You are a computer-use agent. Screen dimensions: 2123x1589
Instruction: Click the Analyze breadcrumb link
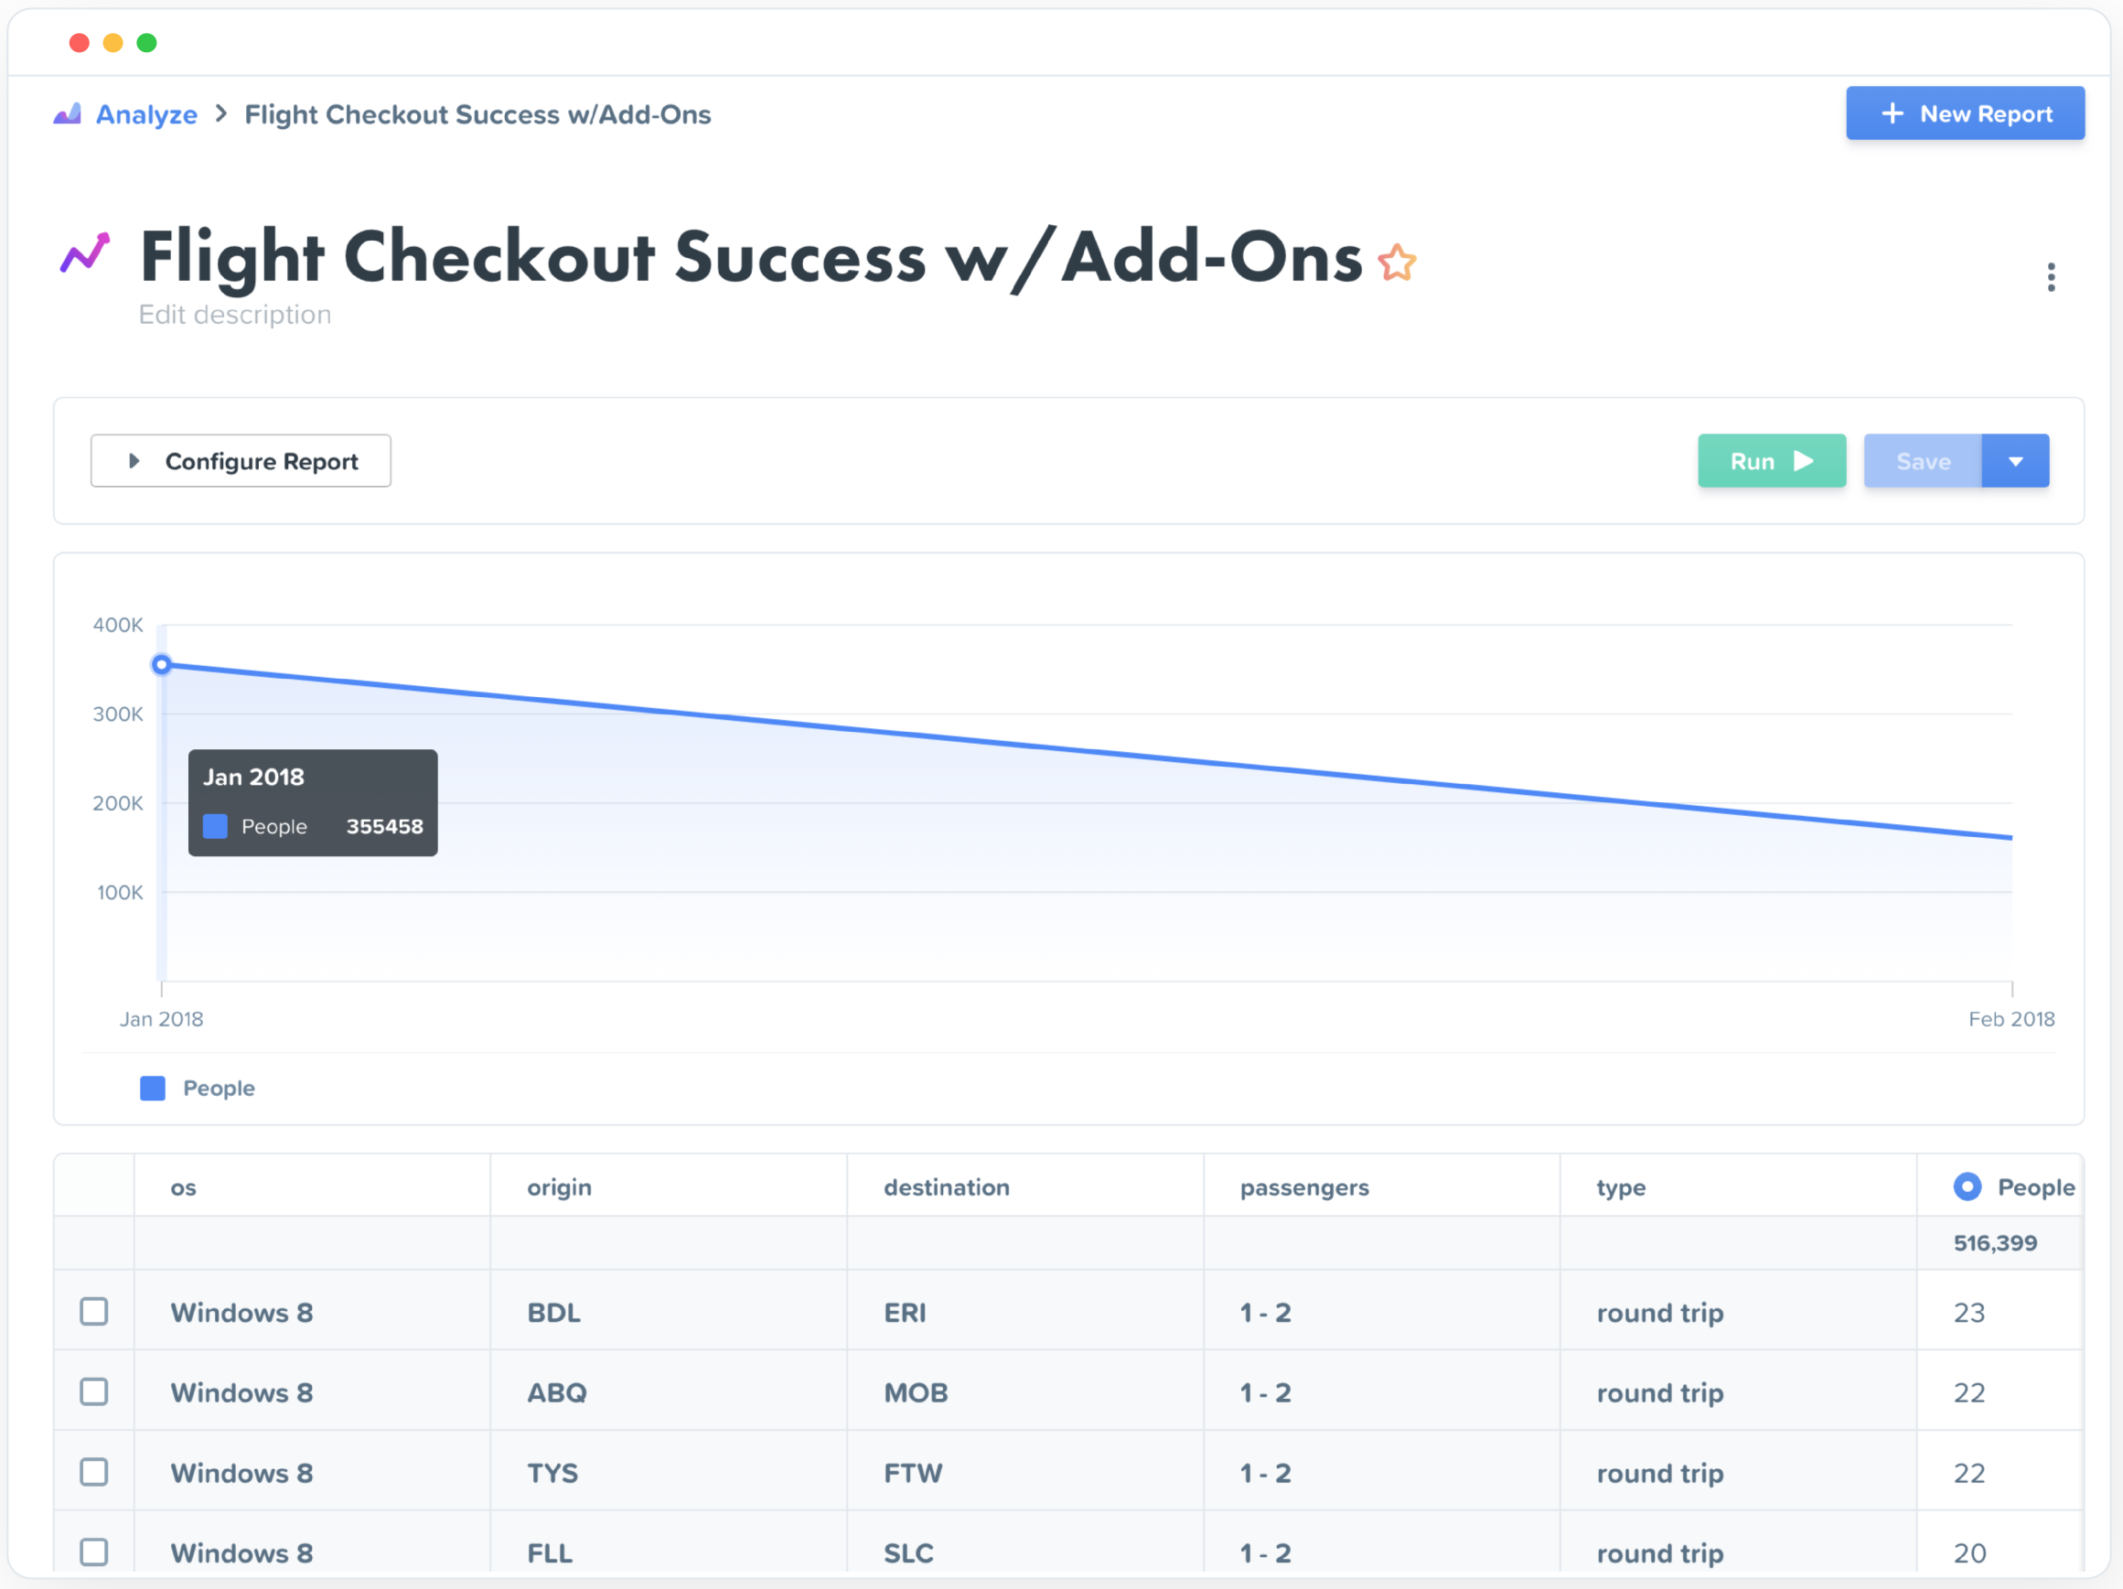click(147, 114)
